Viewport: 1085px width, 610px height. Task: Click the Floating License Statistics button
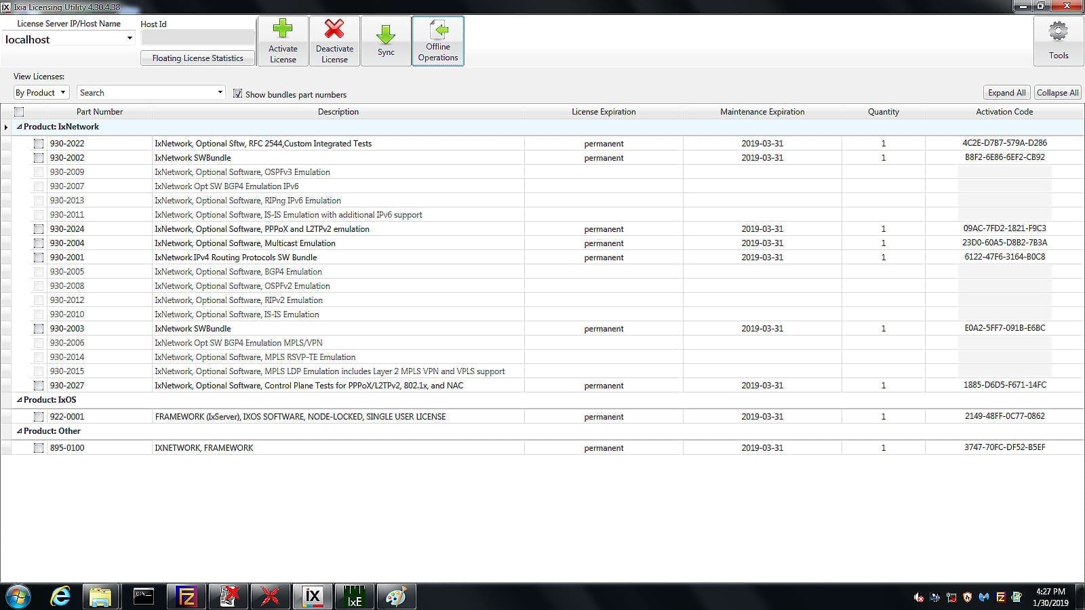tap(197, 58)
